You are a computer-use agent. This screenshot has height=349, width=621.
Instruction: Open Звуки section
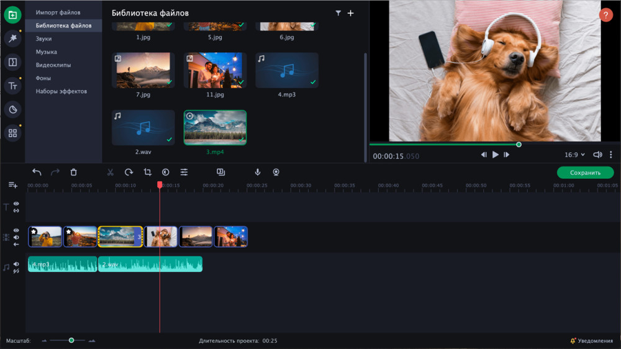click(43, 39)
